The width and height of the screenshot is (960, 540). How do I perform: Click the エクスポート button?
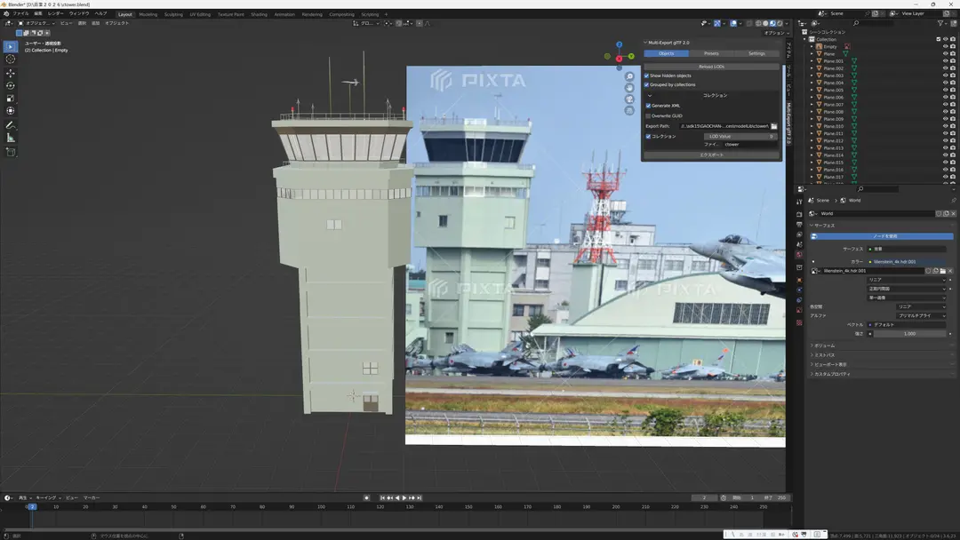tap(711, 155)
